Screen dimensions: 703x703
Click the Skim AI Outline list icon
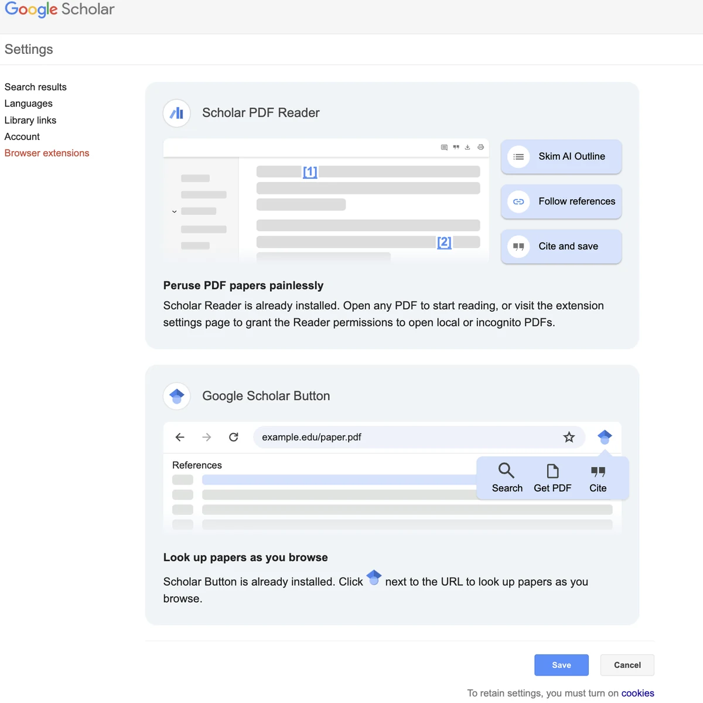pos(518,156)
